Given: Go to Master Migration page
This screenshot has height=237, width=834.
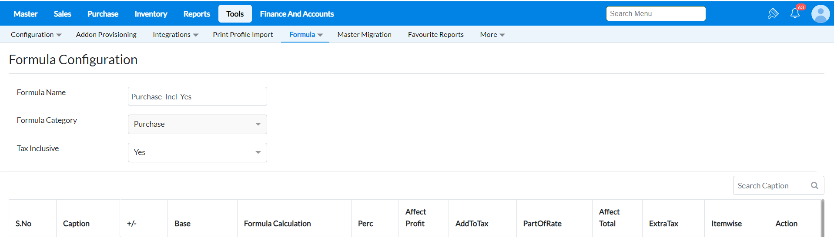Looking at the screenshot, I should (x=364, y=34).
